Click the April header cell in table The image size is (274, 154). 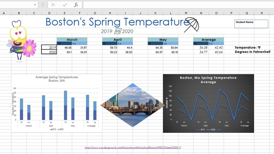coord(117,39)
